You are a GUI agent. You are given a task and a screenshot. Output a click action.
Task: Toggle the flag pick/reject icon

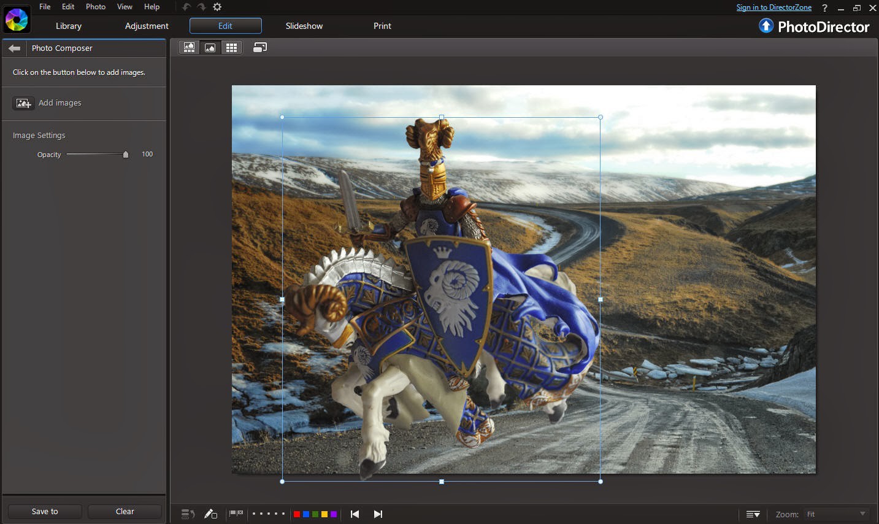tap(236, 514)
